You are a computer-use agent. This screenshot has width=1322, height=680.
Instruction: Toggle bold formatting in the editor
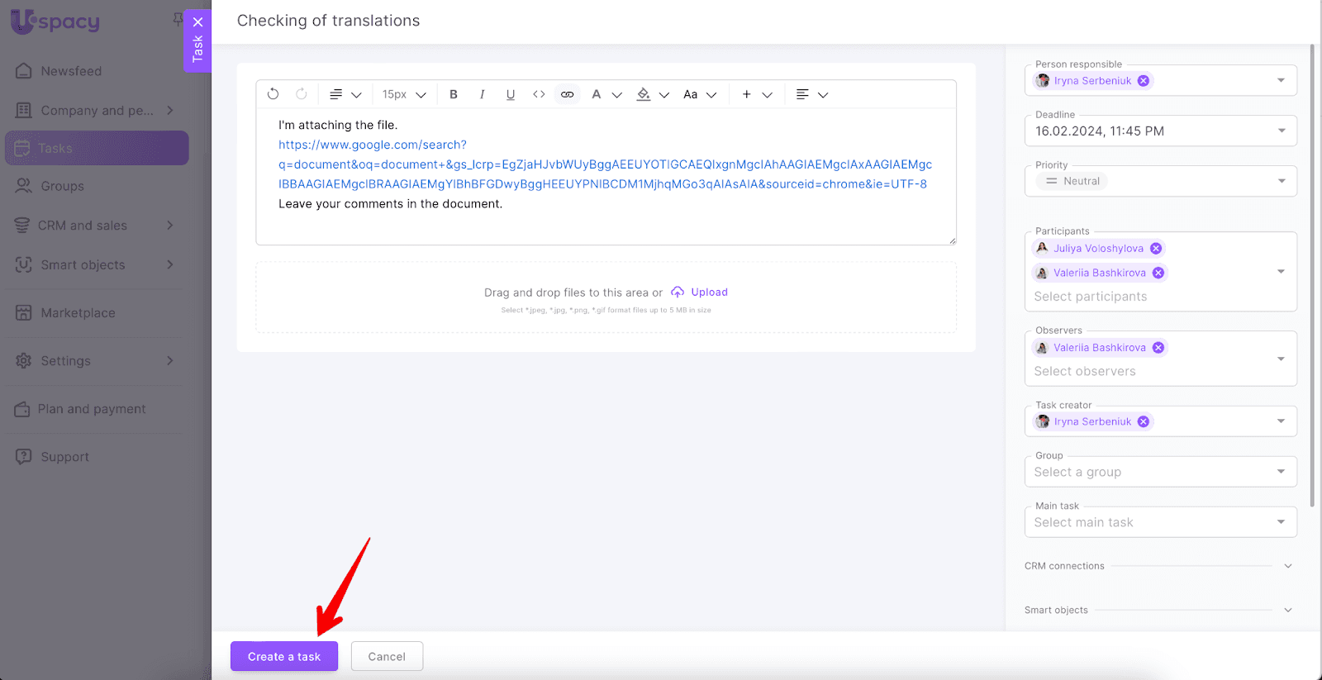pyautogui.click(x=454, y=94)
